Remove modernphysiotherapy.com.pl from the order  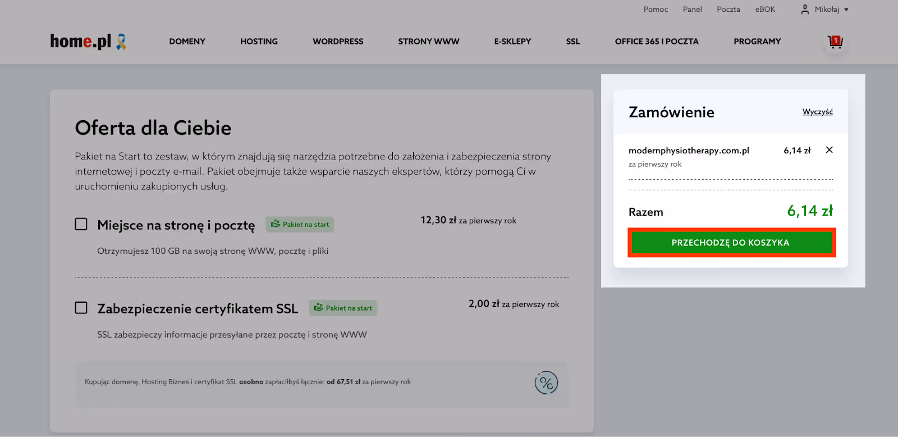coord(829,150)
